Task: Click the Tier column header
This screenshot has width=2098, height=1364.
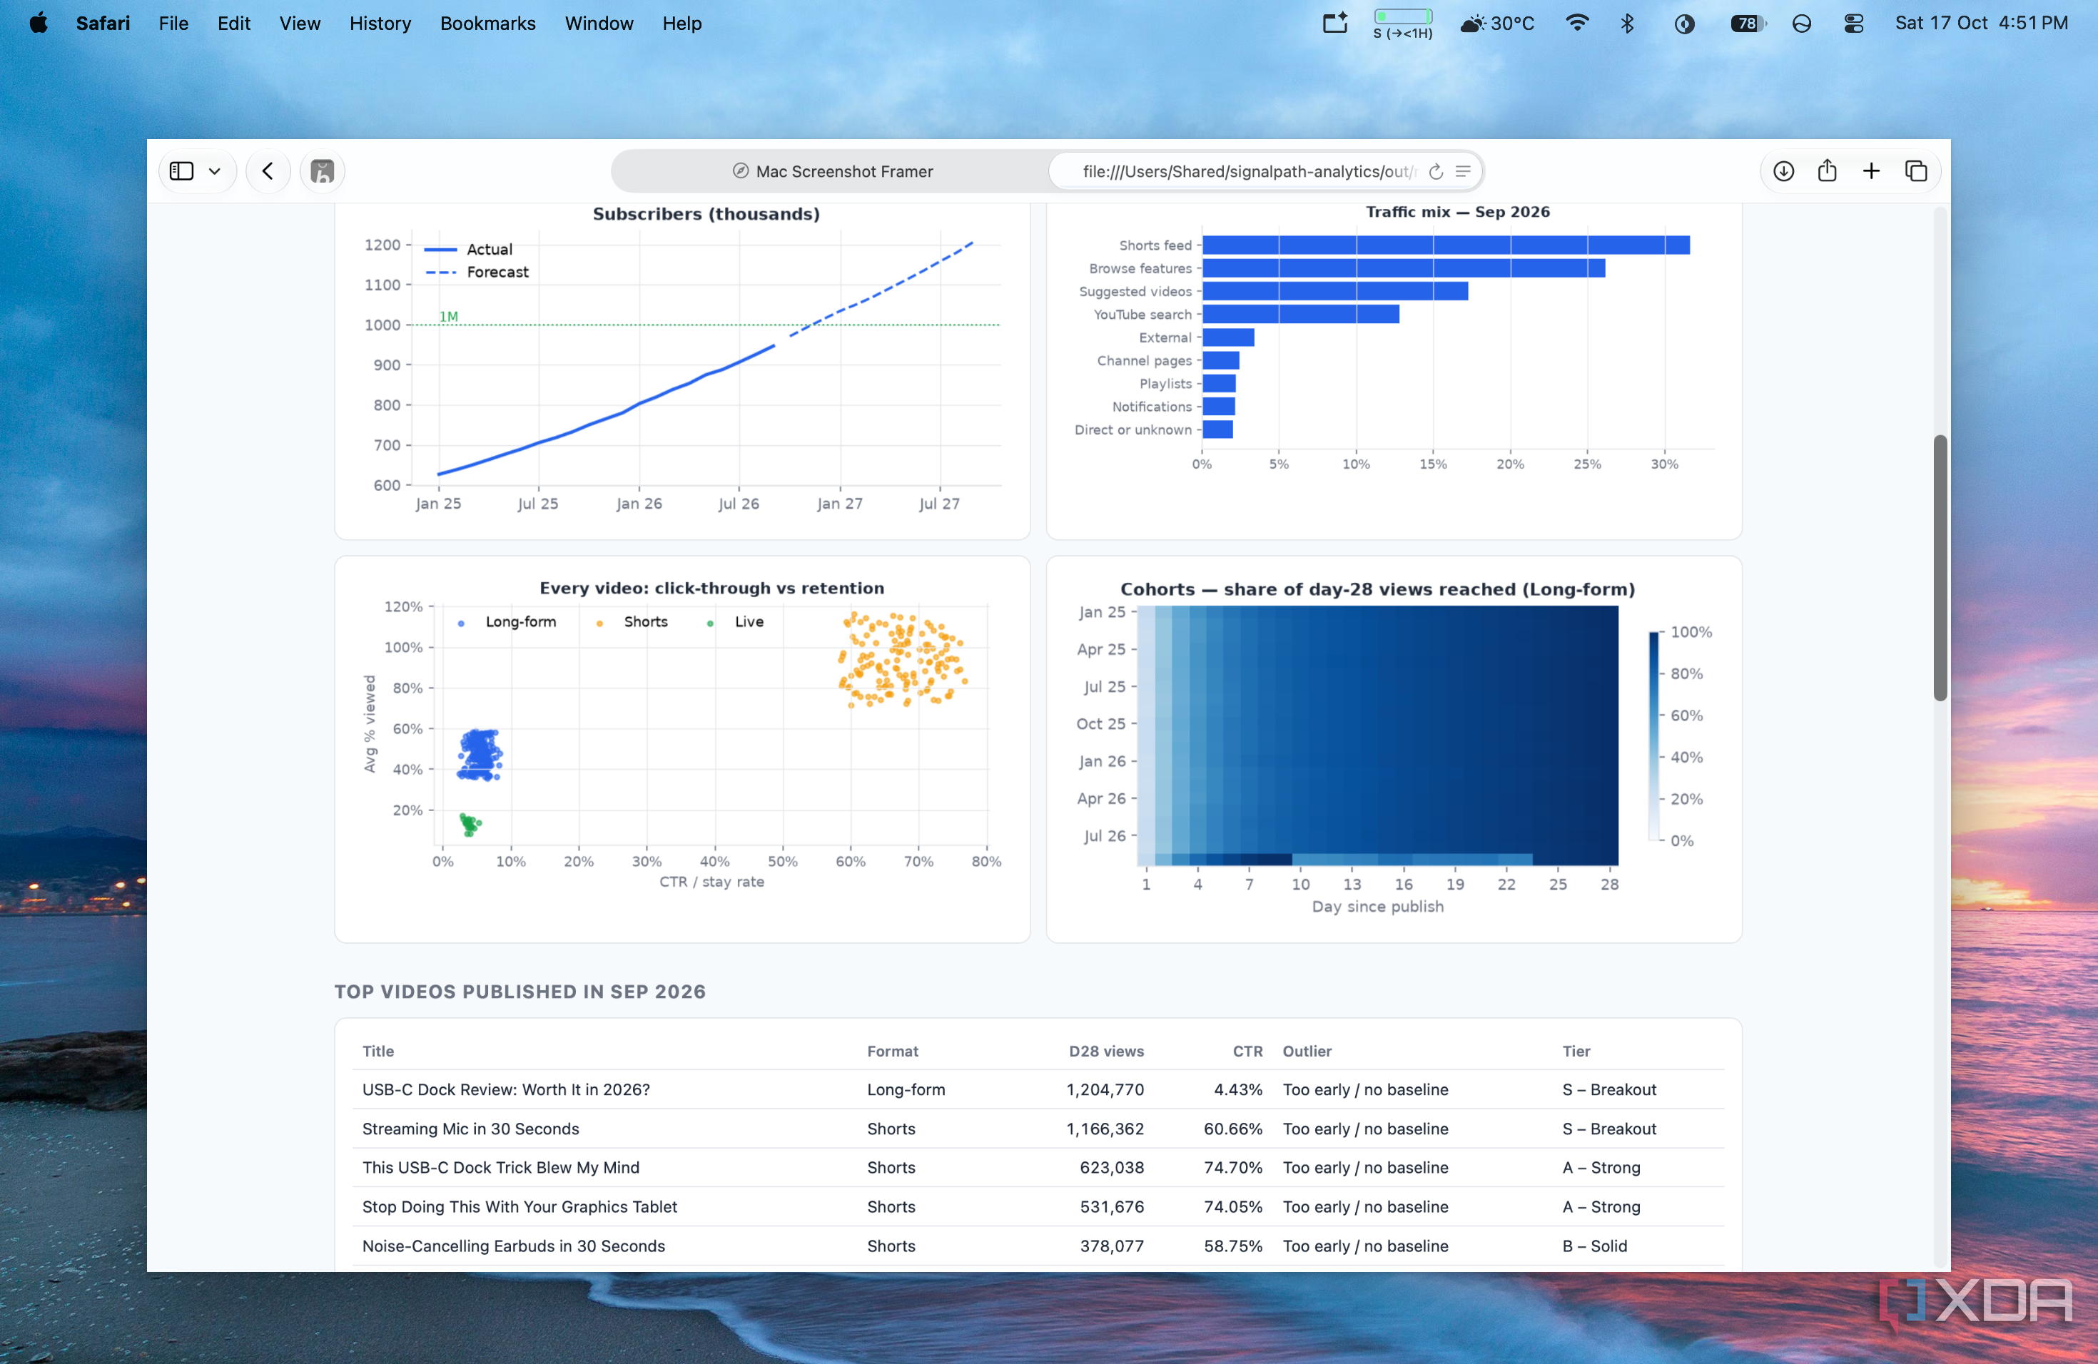Action: tap(1576, 1050)
